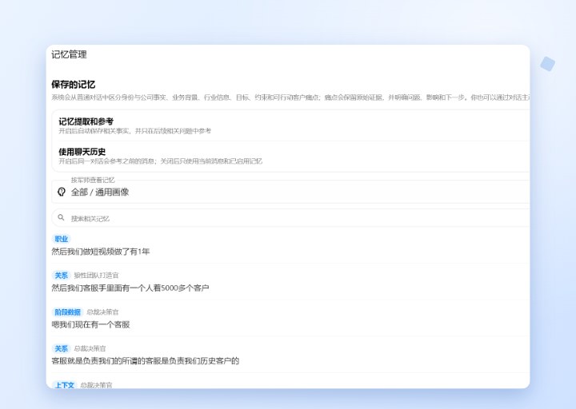Select the memory 然后我们做短视频做了有1年
The image size is (576, 409).
101,252
